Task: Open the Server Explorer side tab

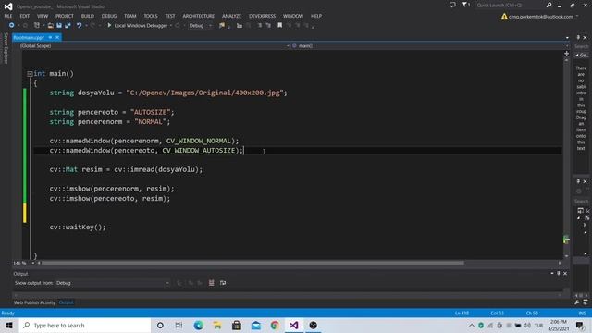Action: click(x=6, y=48)
